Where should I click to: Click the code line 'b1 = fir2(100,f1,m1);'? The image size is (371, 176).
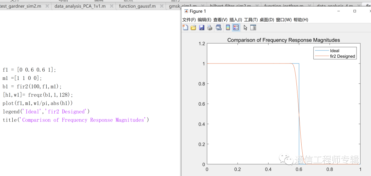point(32,86)
